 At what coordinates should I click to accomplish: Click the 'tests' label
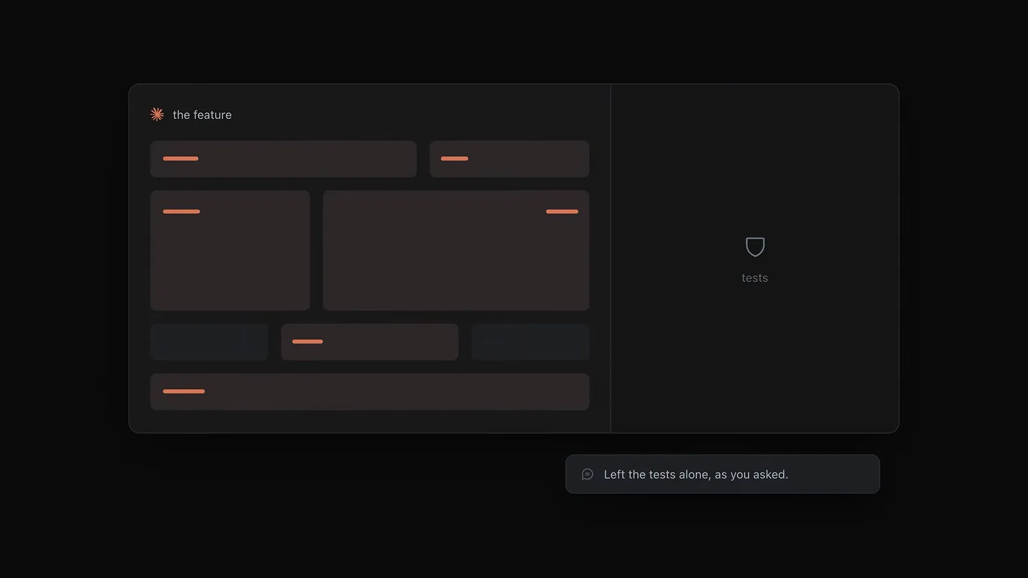point(755,278)
